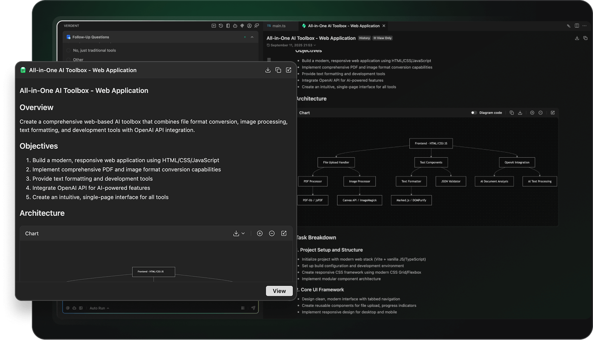Select the "Other" radio option
Screen dimensions: 593x340
69,60
